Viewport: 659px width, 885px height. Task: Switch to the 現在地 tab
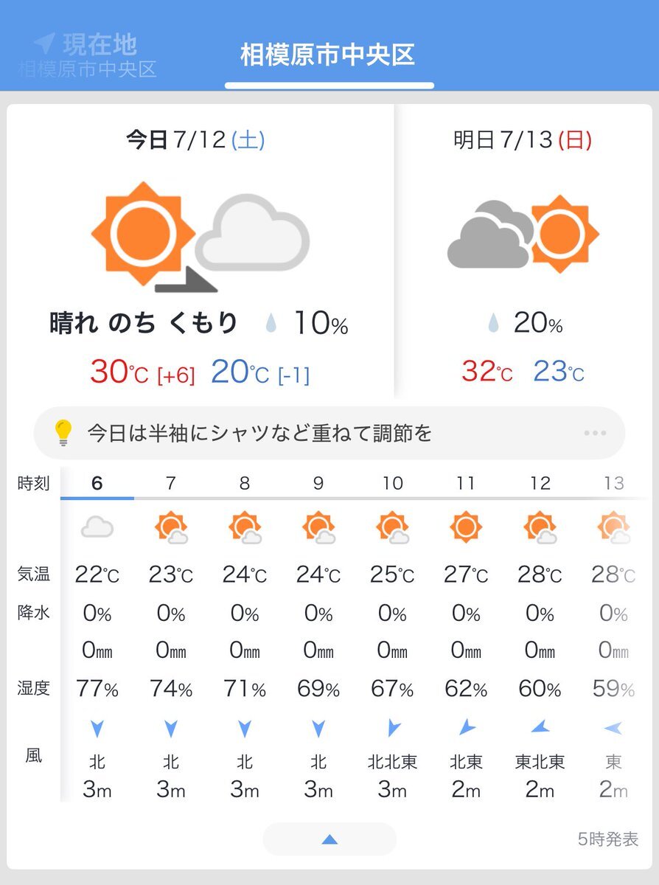click(x=87, y=55)
